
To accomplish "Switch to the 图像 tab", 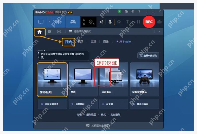I will [106, 42].
